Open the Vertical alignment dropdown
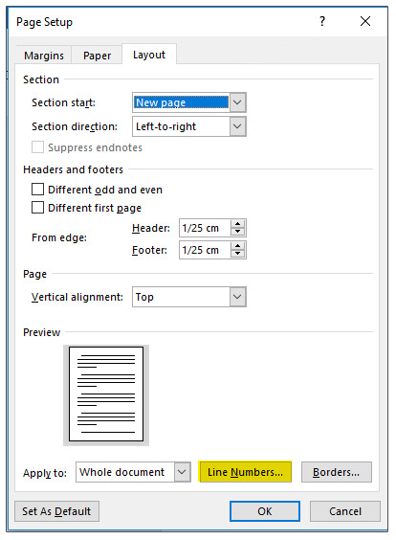 pyautogui.click(x=238, y=297)
